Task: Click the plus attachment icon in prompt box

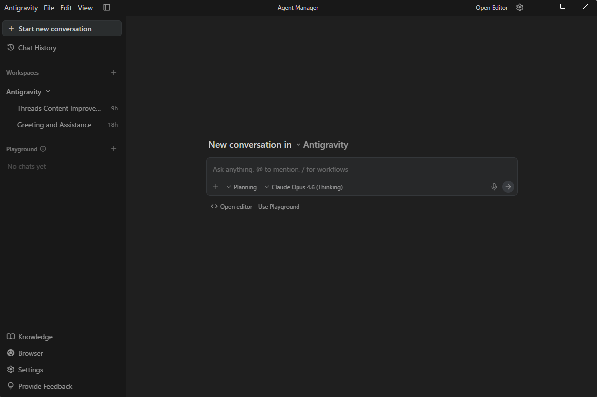Action: tap(216, 187)
